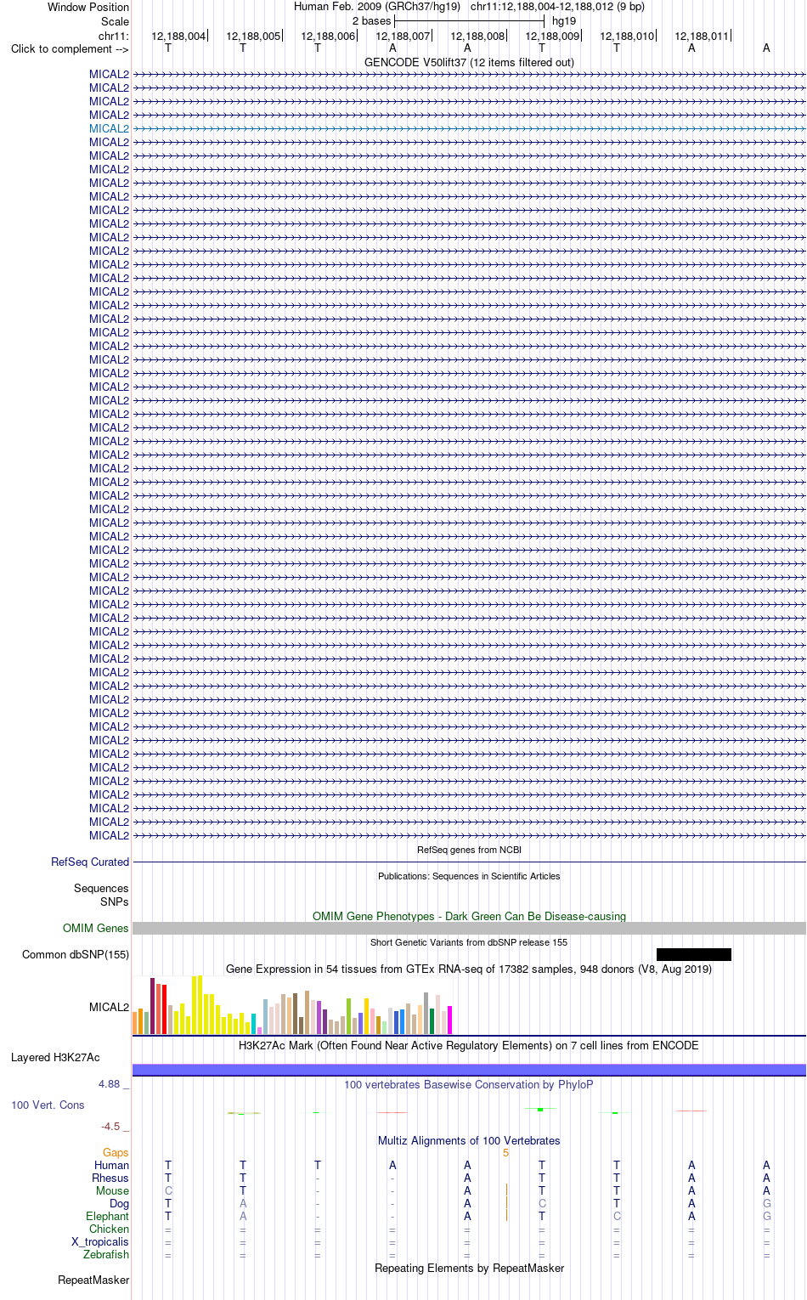Image resolution: width=807 pixels, height=1300 pixels.
Task: Click the gray OMIM Genes bar
Action: pos(469,929)
